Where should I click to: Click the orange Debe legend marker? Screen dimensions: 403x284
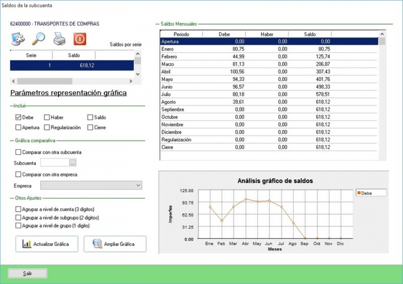point(359,193)
